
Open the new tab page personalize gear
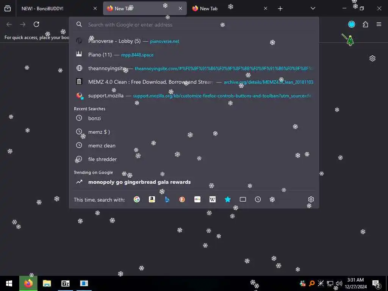[372, 58]
